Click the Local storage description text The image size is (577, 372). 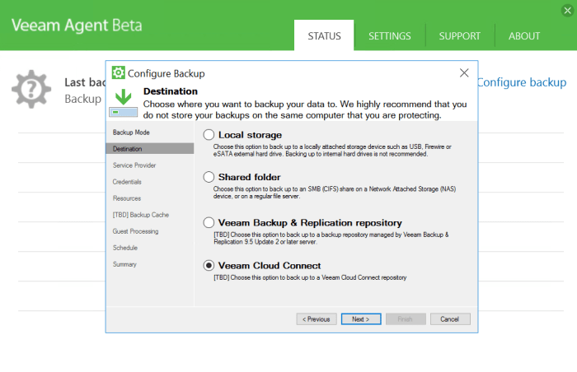[x=332, y=151]
